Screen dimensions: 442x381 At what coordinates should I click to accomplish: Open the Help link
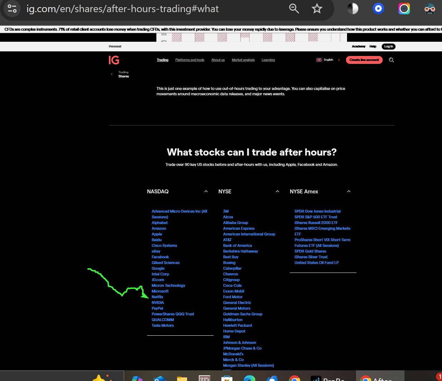point(373,46)
